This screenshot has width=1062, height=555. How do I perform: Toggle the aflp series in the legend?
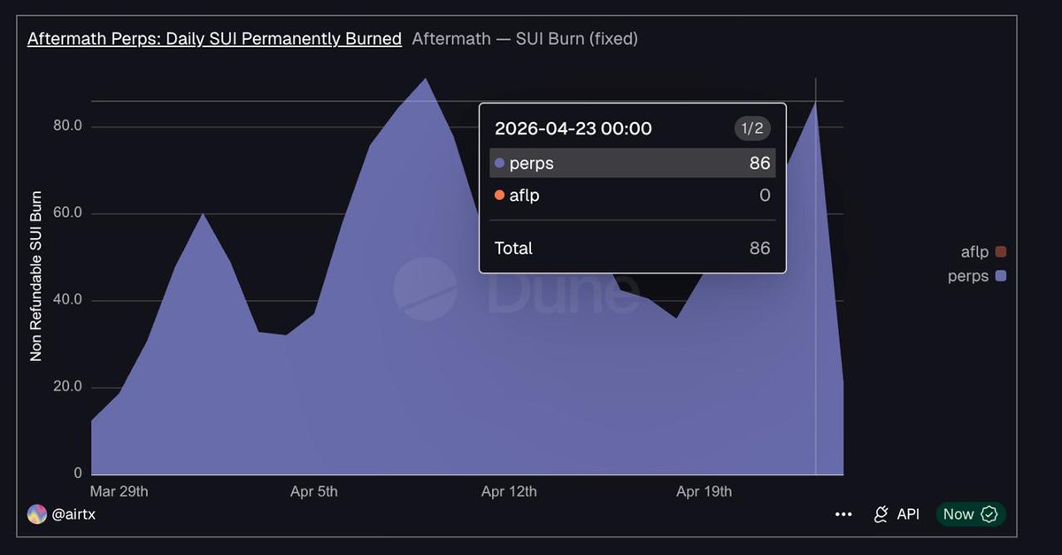(983, 252)
